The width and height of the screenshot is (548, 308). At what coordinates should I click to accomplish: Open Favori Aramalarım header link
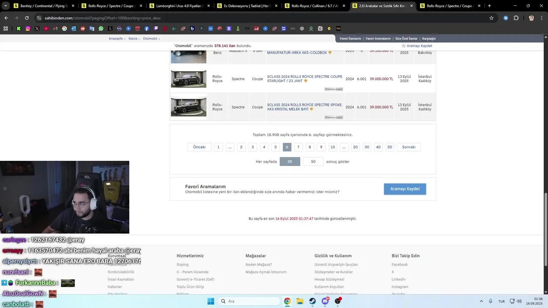coord(378,38)
